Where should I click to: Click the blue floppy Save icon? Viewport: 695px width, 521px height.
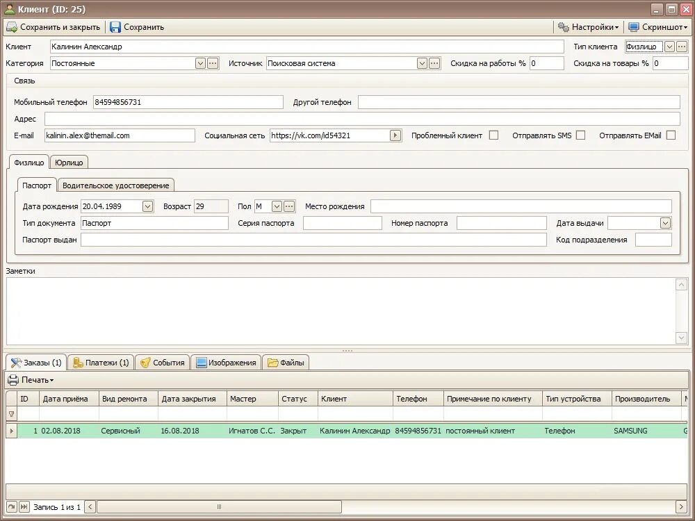click(x=115, y=27)
